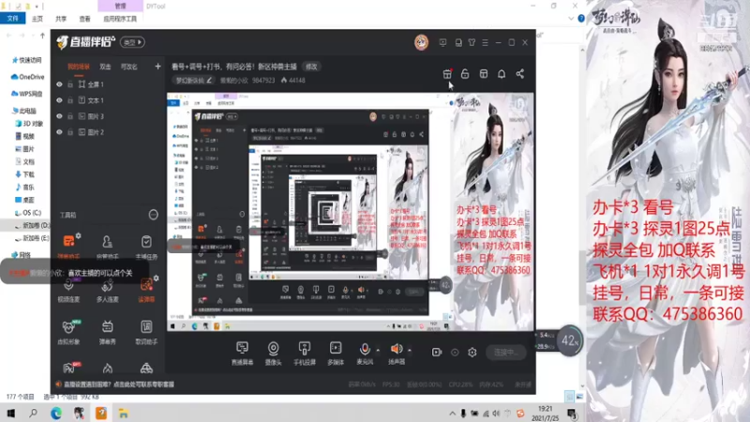The image size is (750, 422).
Task: Click the gift box icon with red dot
Action: 447,74
